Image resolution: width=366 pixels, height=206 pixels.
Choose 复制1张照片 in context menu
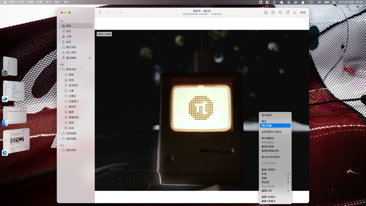point(275,170)
